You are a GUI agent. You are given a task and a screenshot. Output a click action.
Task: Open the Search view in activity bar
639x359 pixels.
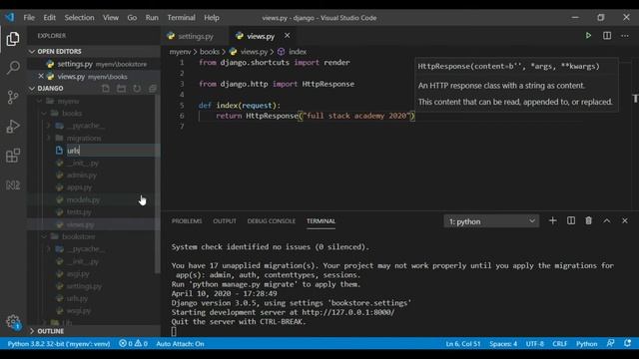13,68
